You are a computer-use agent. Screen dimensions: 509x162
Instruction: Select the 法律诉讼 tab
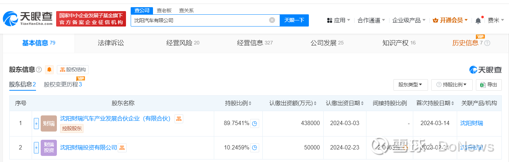pos(111,43)
